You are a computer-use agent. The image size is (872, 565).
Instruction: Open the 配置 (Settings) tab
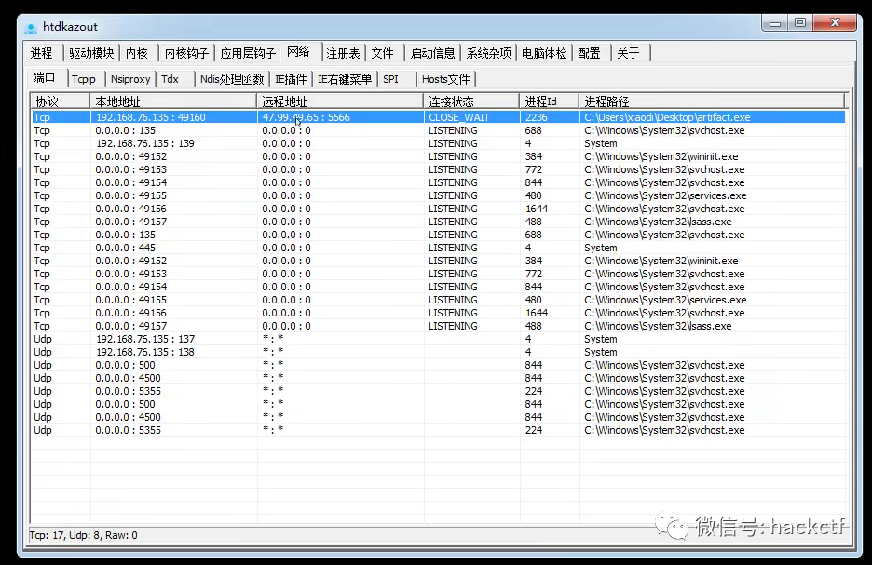point(590,53)
